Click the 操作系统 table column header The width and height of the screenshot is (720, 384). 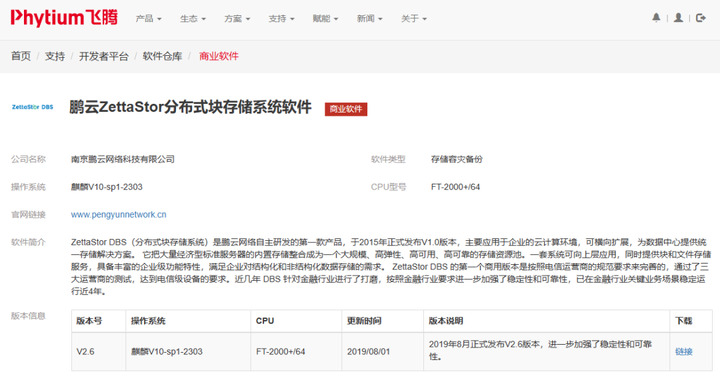click(188, 321)
